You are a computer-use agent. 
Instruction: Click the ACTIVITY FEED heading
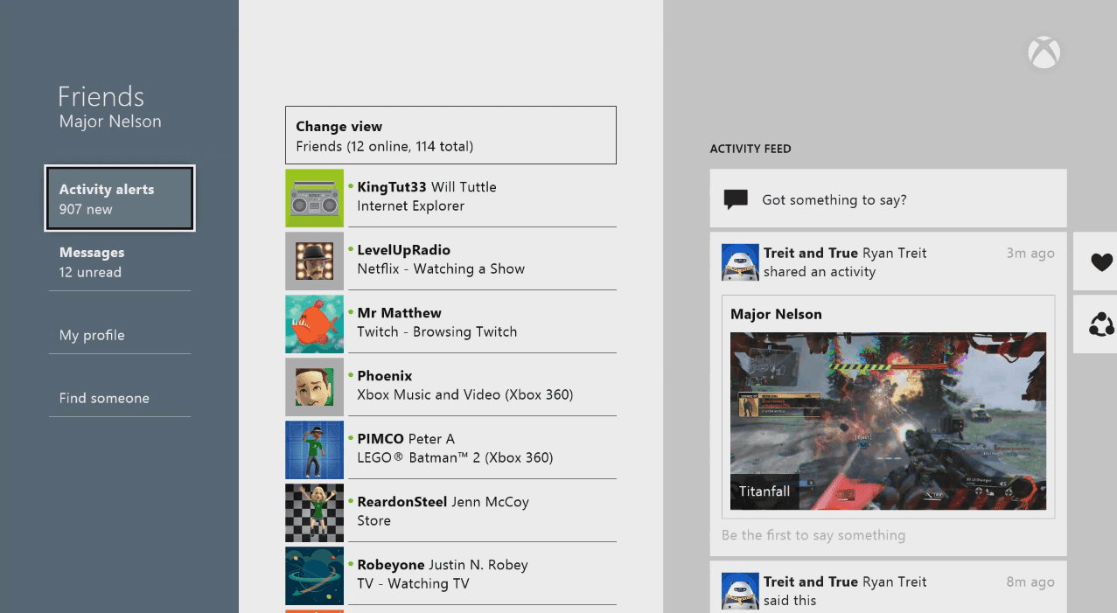(x=750, y=149)
